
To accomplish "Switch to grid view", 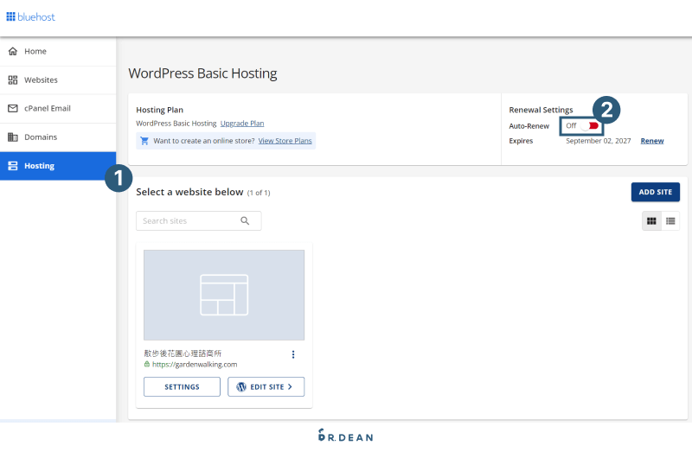I will pos(651,221).
